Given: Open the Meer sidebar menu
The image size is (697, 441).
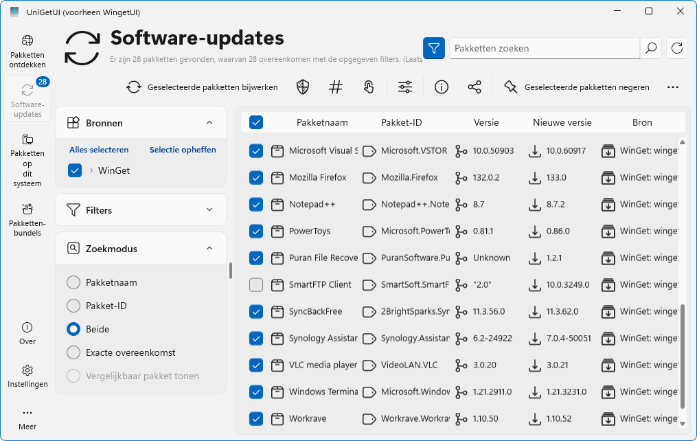Looking at the screenshot, I should coord(27,419).
